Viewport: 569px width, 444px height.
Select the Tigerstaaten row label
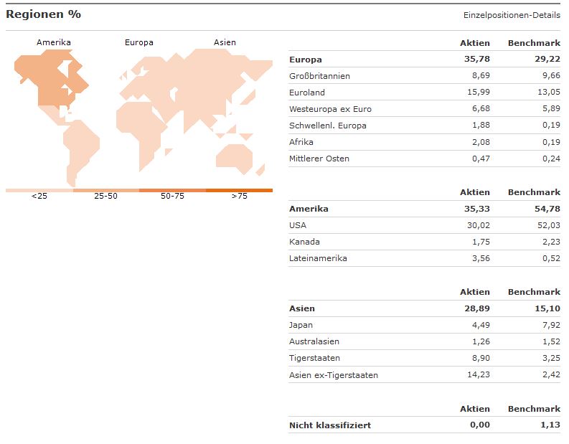pyautogui.click(x=314, y=358)
